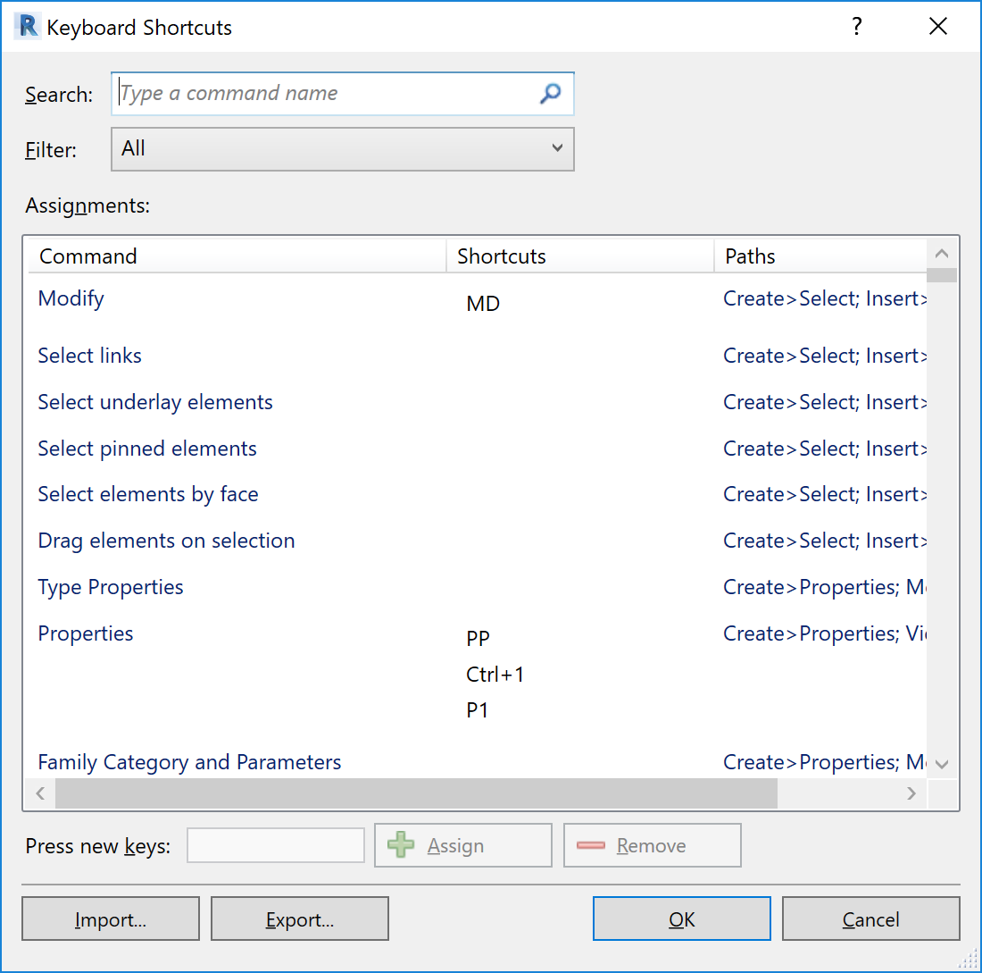Close the Keyboard Shortcuts dialog
This screenshot has width=982, height=973.
tap(938, 26)
